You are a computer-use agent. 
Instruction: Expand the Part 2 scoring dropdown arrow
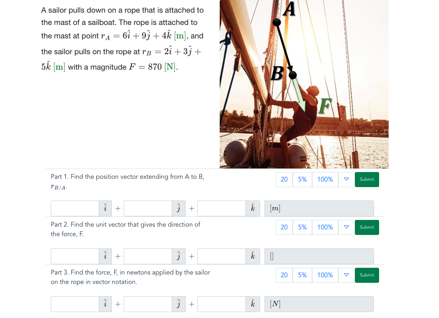point(346,227)
